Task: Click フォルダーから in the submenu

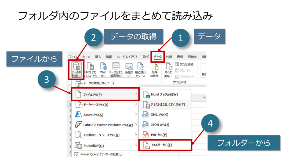Action: [162, 145]
